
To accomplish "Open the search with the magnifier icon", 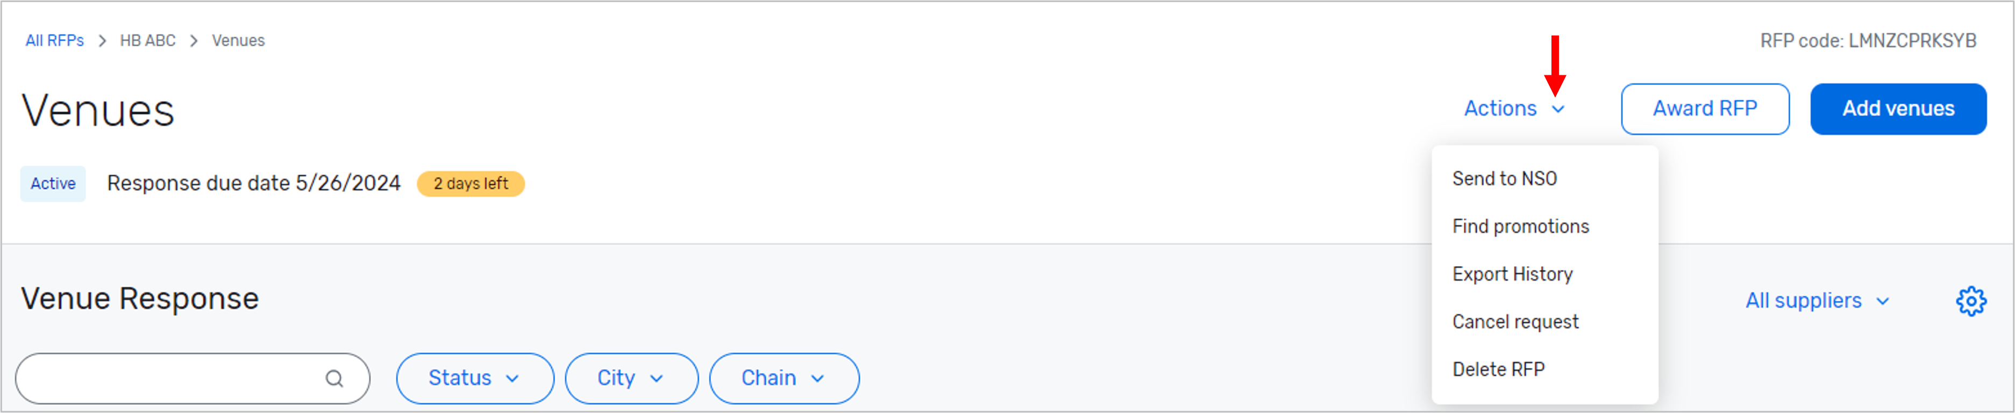I will (335, 378).
